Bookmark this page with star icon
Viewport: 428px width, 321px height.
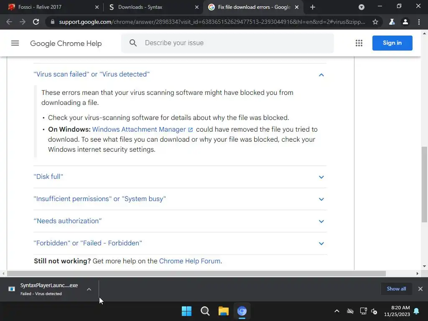click(x=375, y=22)
